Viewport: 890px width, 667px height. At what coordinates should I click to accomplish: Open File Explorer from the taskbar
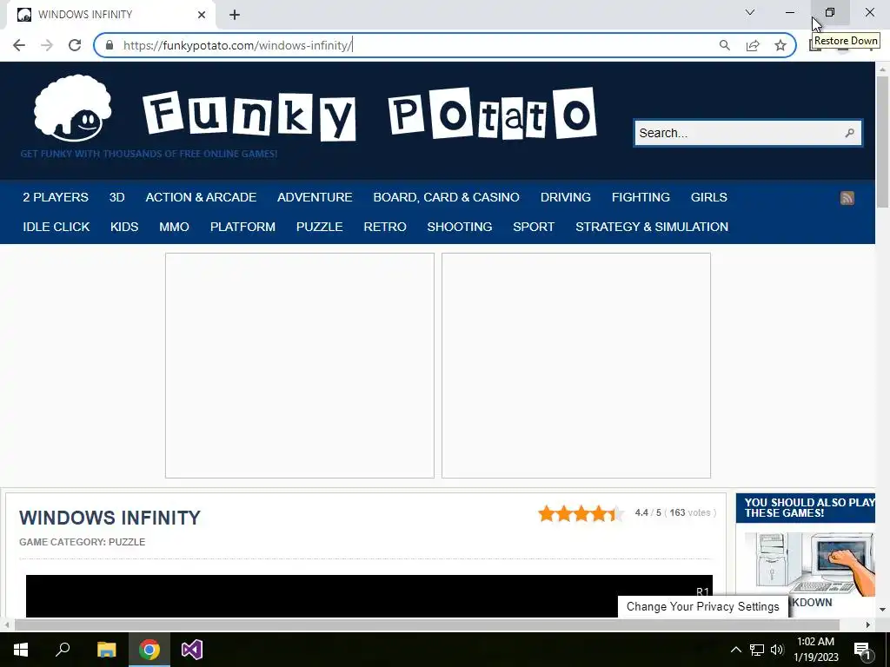tap(106, 650)
